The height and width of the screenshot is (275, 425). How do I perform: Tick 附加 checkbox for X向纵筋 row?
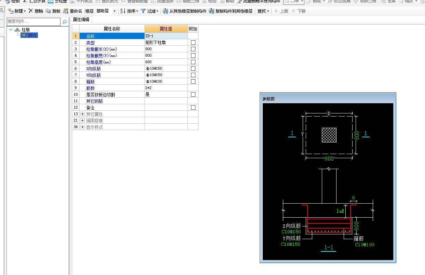[x=193, y=69]
